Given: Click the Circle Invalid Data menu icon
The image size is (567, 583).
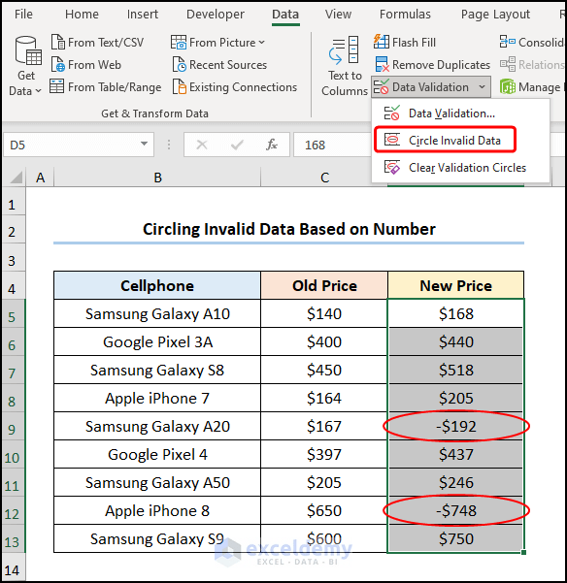Looking at the screenshot, I should (x=392, y=140).
